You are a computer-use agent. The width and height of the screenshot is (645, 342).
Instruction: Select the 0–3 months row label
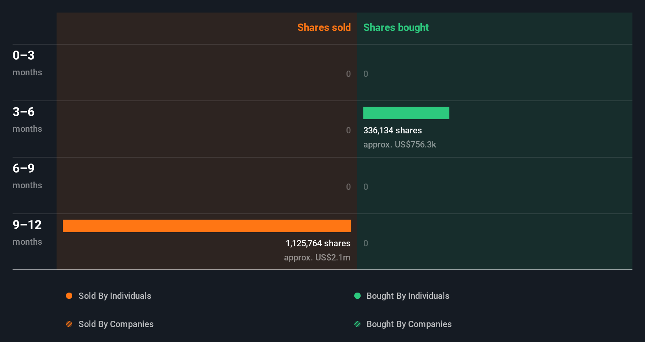pos(27,63)
